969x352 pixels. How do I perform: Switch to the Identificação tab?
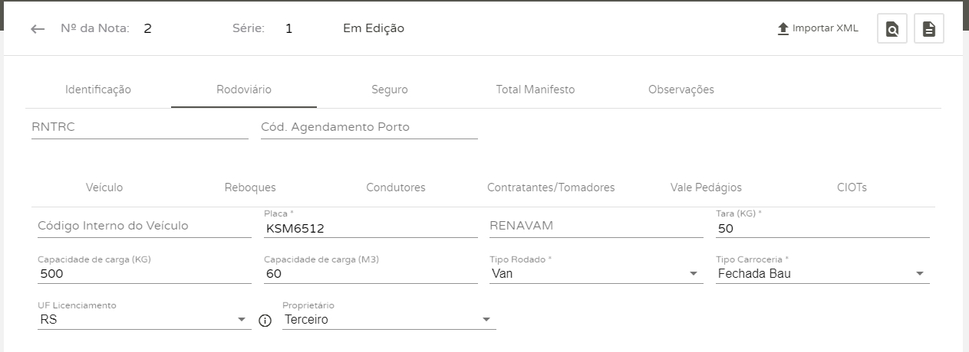pos(98,90)
